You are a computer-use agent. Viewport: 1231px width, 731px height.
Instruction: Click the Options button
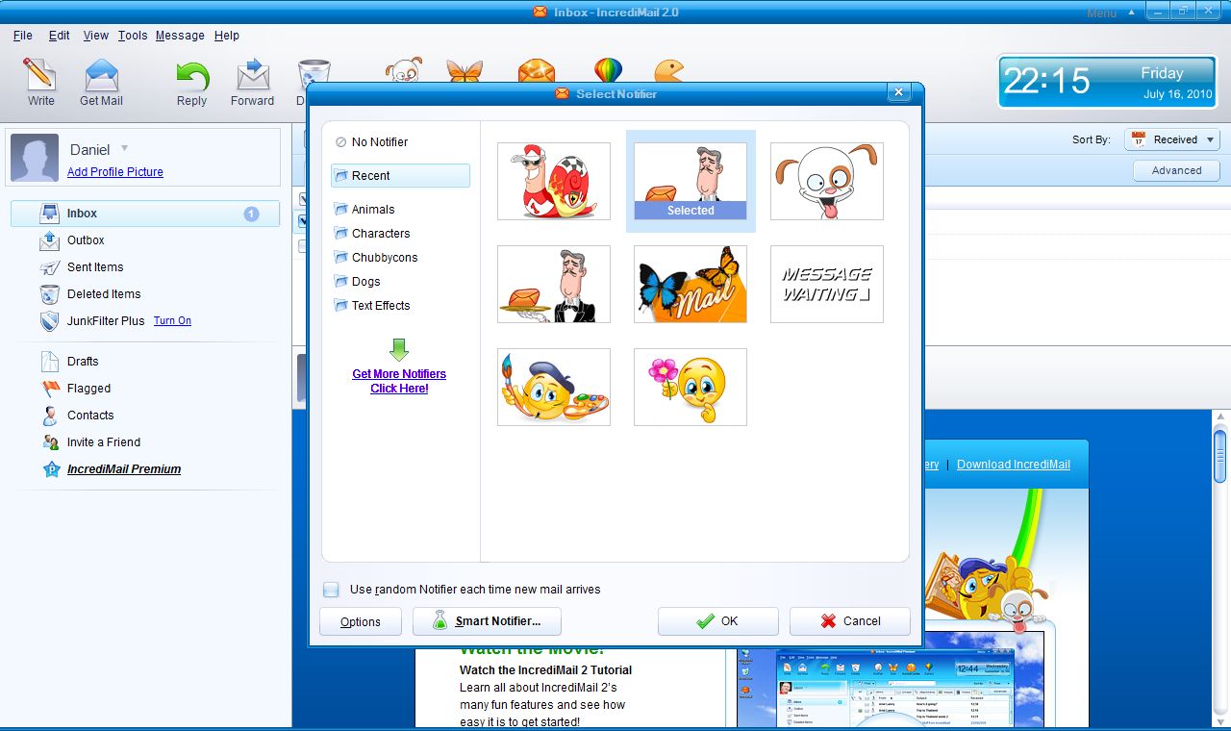[361, 621]
